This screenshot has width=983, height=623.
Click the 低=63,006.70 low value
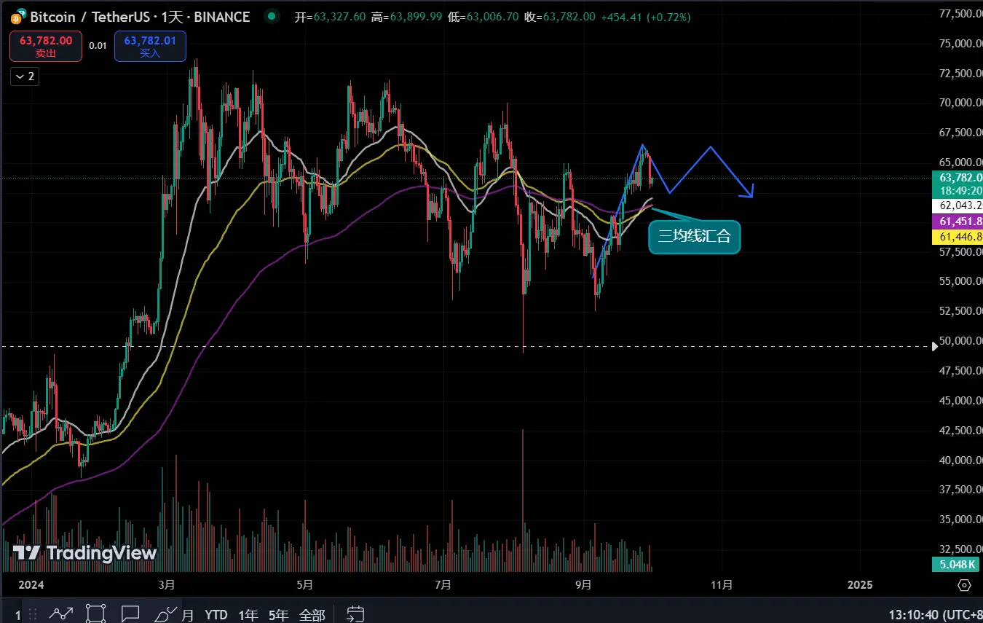[483, 17]
